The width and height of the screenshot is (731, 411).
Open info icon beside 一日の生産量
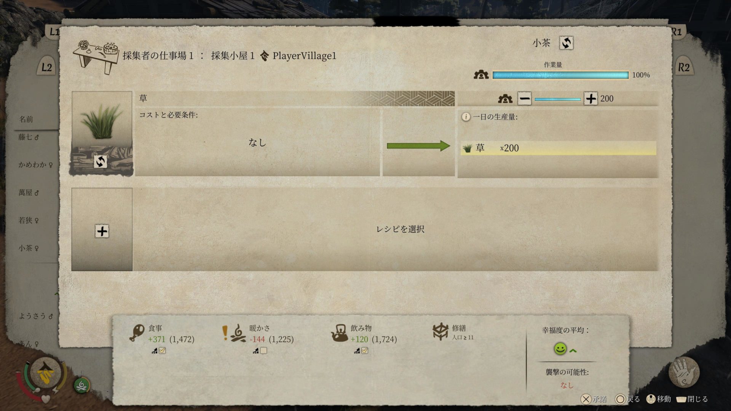pyautogui.click(x=466, y=117)
